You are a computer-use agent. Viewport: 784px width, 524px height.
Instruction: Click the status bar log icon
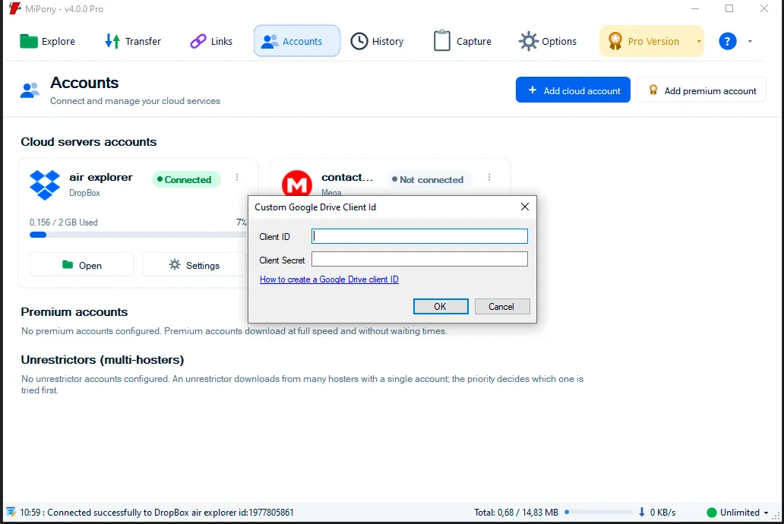click(x=11, y=512)
